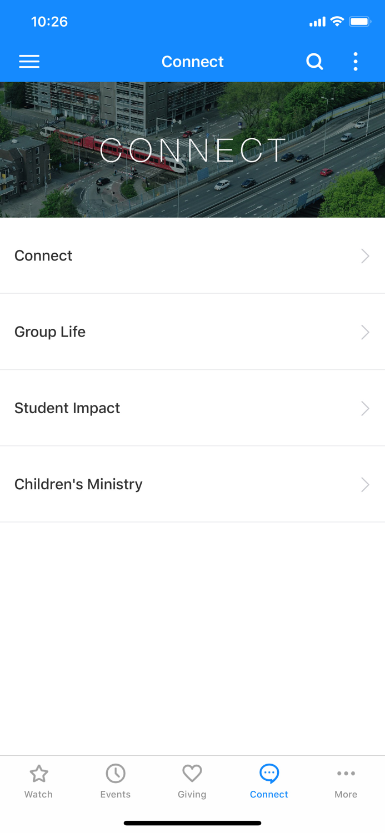
Task: Open the navigation hamburger menu
Action: pyautogui.click(x=29, y=61)
